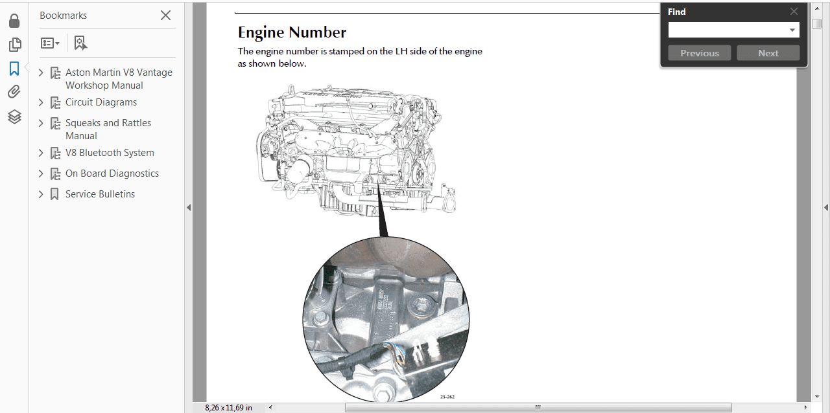This screenshot has width=830, height=413.
Task: Expand the Aston Martin V8 Vantage bookmark
Action: tap(41, 73)
